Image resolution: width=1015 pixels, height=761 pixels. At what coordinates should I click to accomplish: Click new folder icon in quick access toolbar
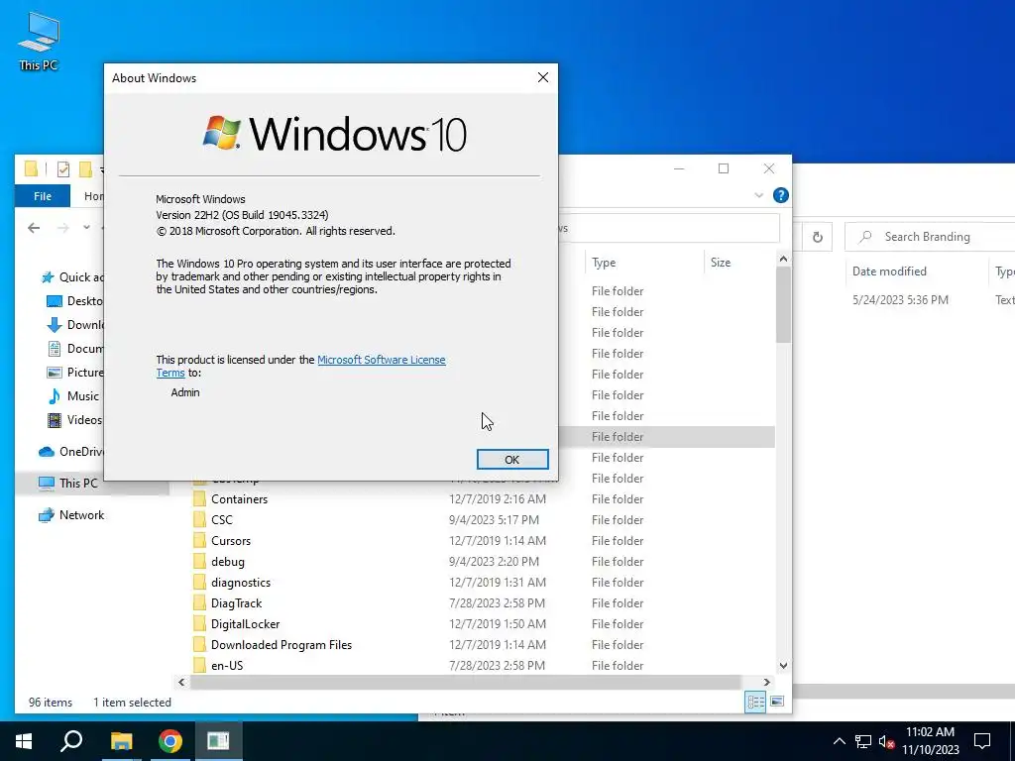pos(85,169)
